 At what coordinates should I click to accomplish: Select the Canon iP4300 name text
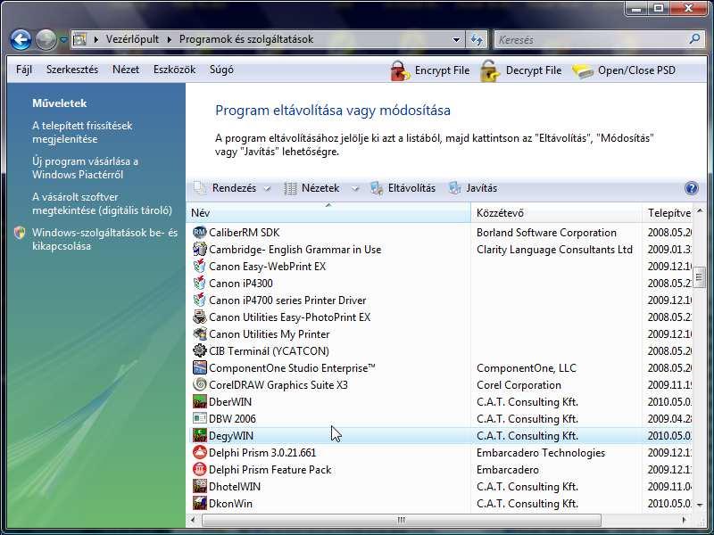(241, 283)
